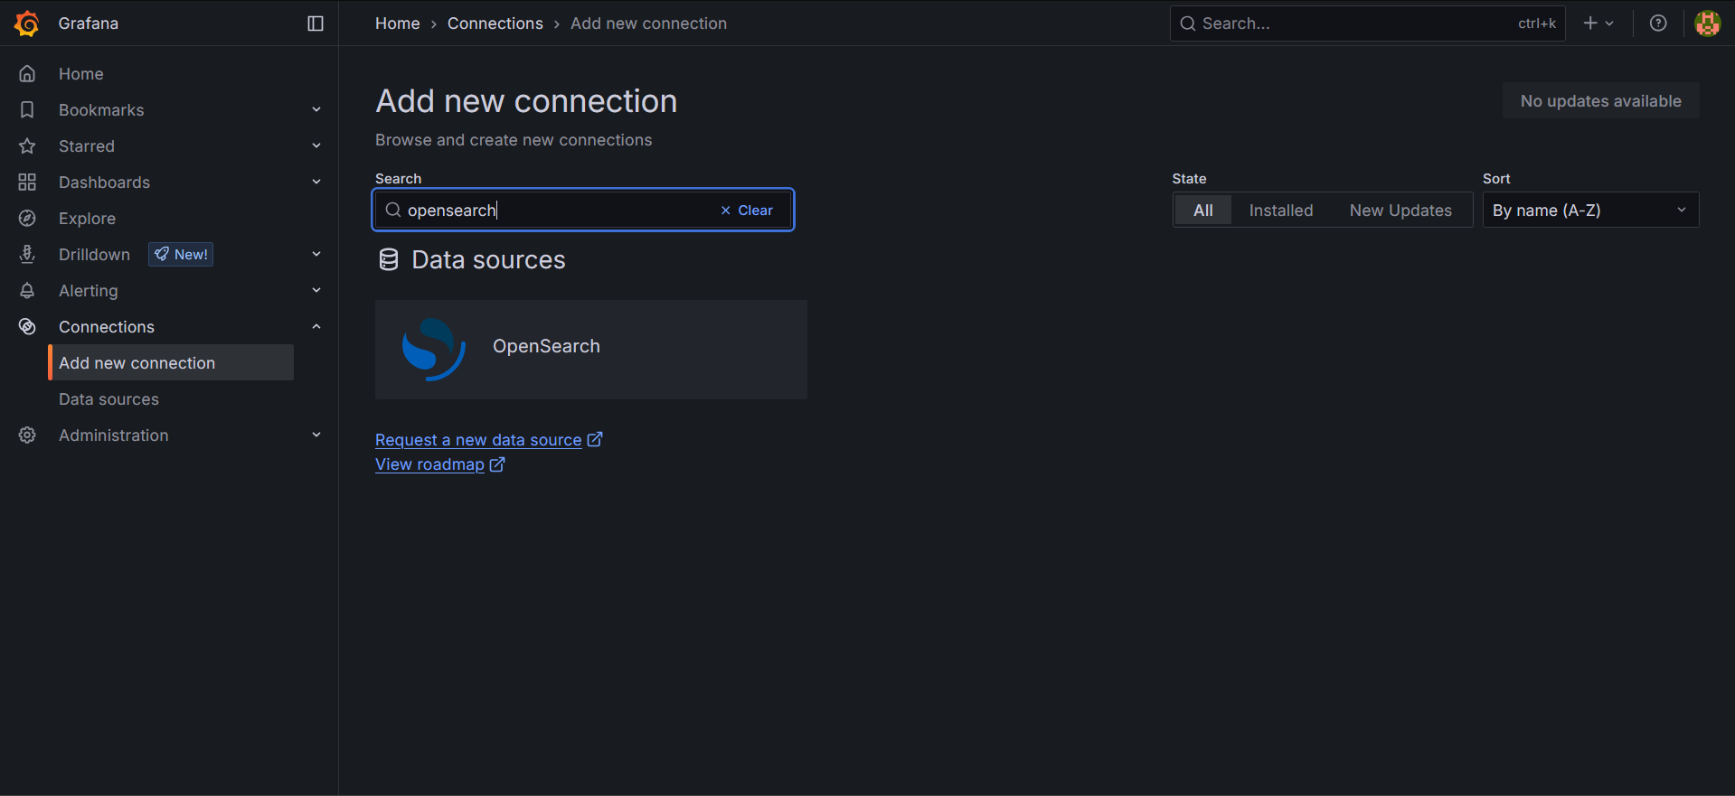Open the OpenSearch data source card
This screenshot has height=796, width=1735.
tap(591, 350)
